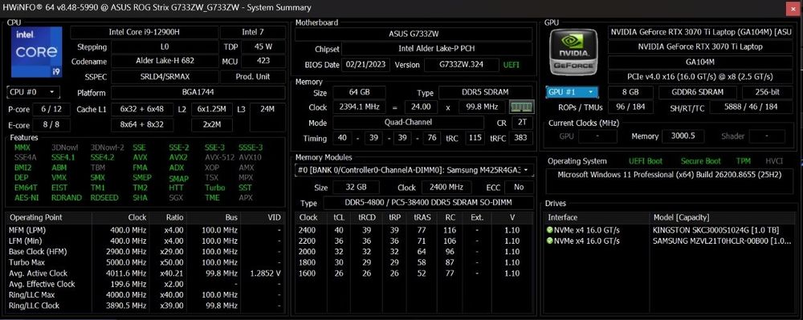Click the HVCI indicator
The height and width of the screenshot is (320, 803).
(x=774, y=161)
